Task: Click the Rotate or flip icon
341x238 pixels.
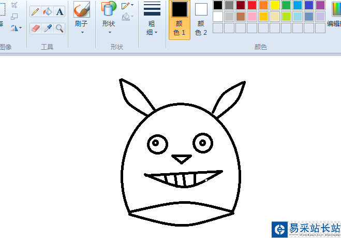Action: click(14, 28)
